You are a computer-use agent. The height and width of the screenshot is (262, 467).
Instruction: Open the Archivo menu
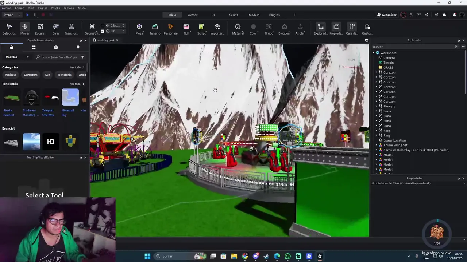pos(7,8)
